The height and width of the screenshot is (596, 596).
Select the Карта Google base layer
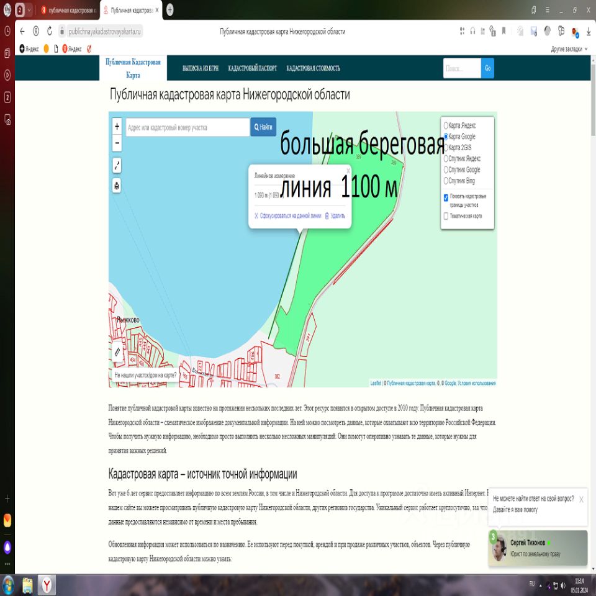(x=446, y=137)
